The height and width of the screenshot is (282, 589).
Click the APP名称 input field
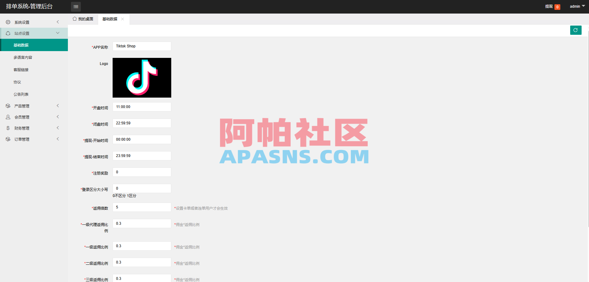click(142, 46)
